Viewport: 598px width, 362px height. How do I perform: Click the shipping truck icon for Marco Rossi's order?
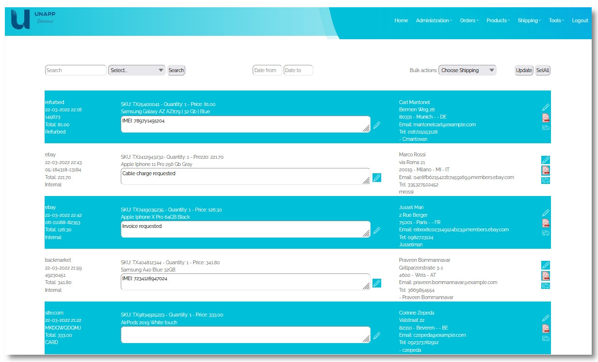coord(546,181)
